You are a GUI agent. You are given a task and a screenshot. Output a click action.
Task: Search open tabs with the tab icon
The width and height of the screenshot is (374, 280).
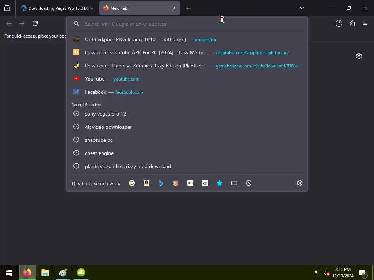coord(234,183)
